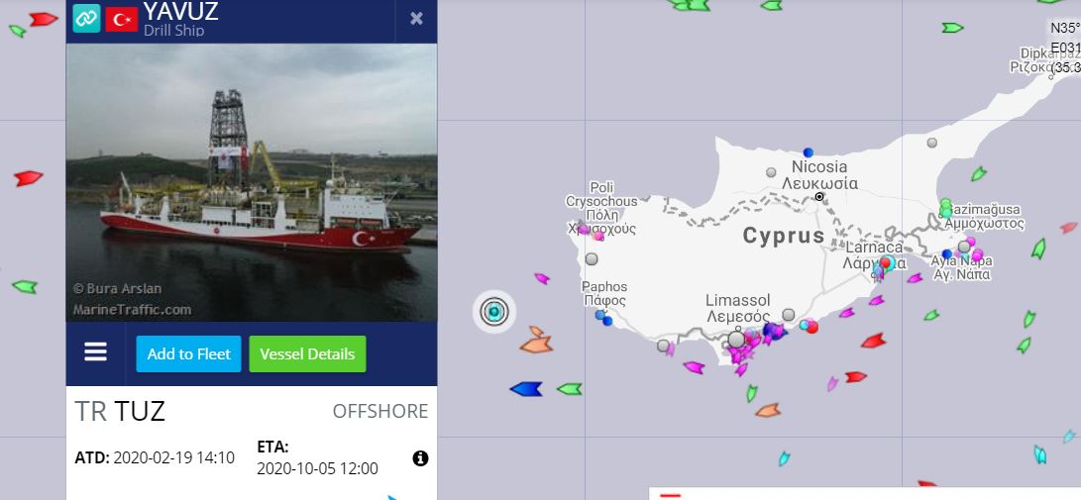The height and width of the screenshot is (500, 1081).
Task: Select the gray circle marker near Paphos coast
Action: pos(592,259)
